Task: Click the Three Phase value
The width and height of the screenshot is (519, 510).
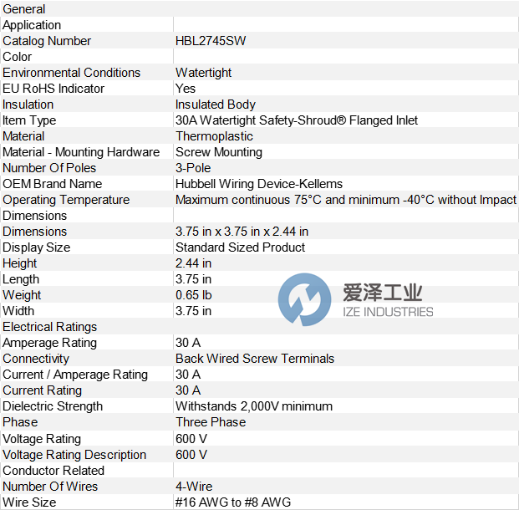Action: (x=211, y=422)
